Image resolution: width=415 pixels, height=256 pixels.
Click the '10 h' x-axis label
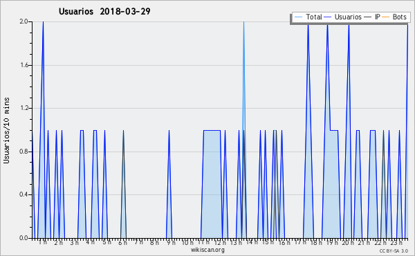(x=187, y=242)
